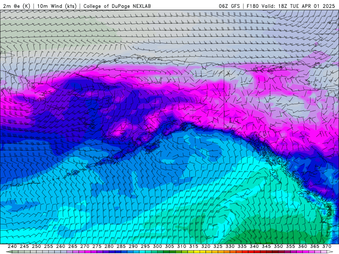Pick the 310 color scale number
Viewport: 339px width, 254px height.
point(182,246)
